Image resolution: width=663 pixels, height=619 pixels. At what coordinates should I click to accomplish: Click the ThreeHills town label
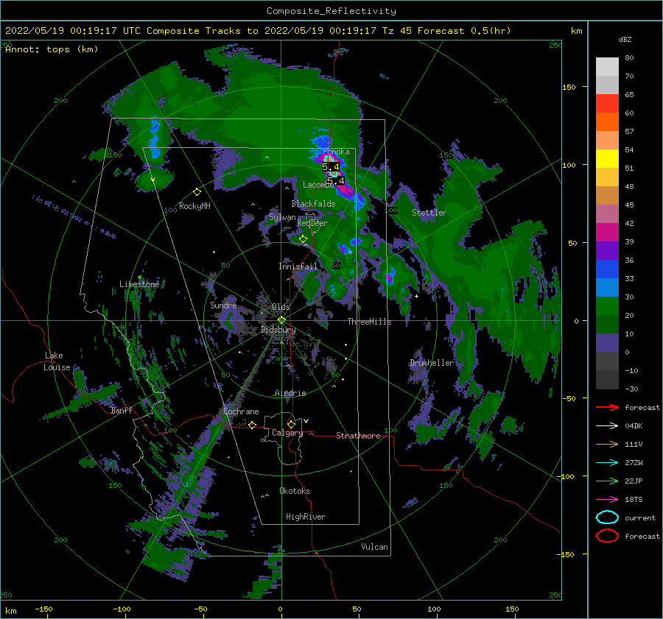click(369, 322)
